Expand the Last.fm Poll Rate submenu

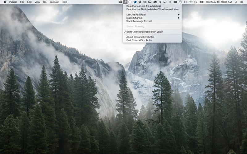click(x=152, y=14)
